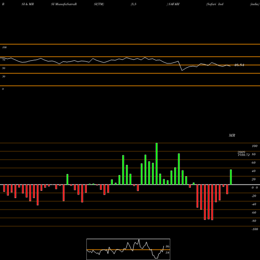Click the MR axis label -40
This screenshot has width=260, height=260.
coord(254,204)
